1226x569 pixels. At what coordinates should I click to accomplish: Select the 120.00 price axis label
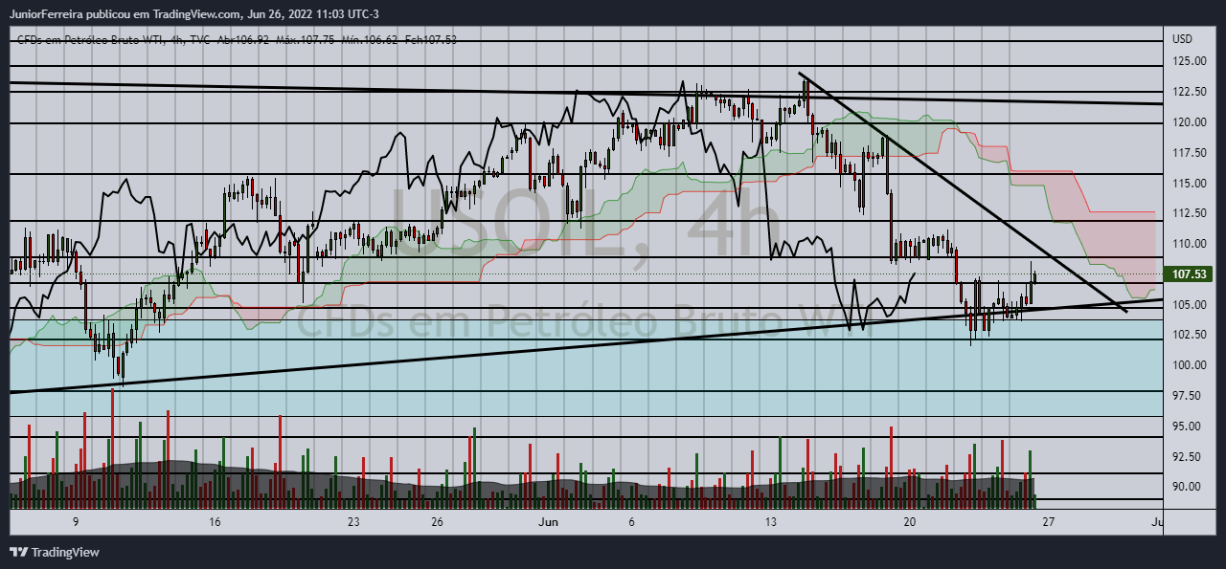[x=1189, y=122]
